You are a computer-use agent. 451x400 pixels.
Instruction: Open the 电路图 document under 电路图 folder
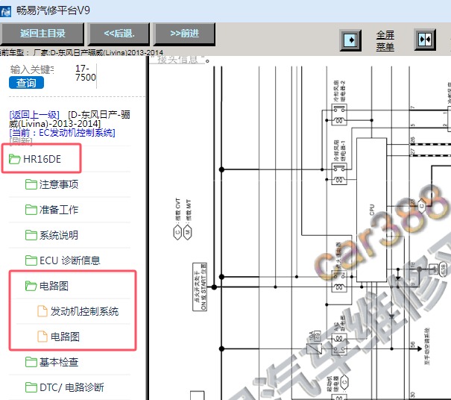65,337
